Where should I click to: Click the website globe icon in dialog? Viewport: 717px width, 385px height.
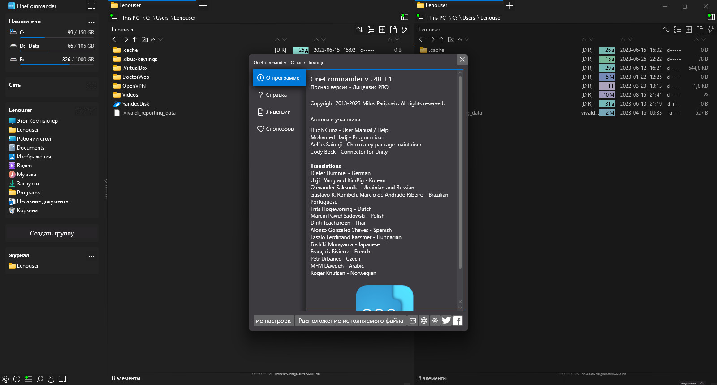(x=424, y=321)
